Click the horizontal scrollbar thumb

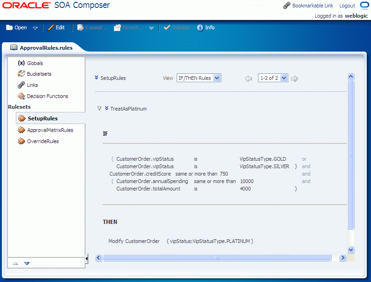coord(217,258)
